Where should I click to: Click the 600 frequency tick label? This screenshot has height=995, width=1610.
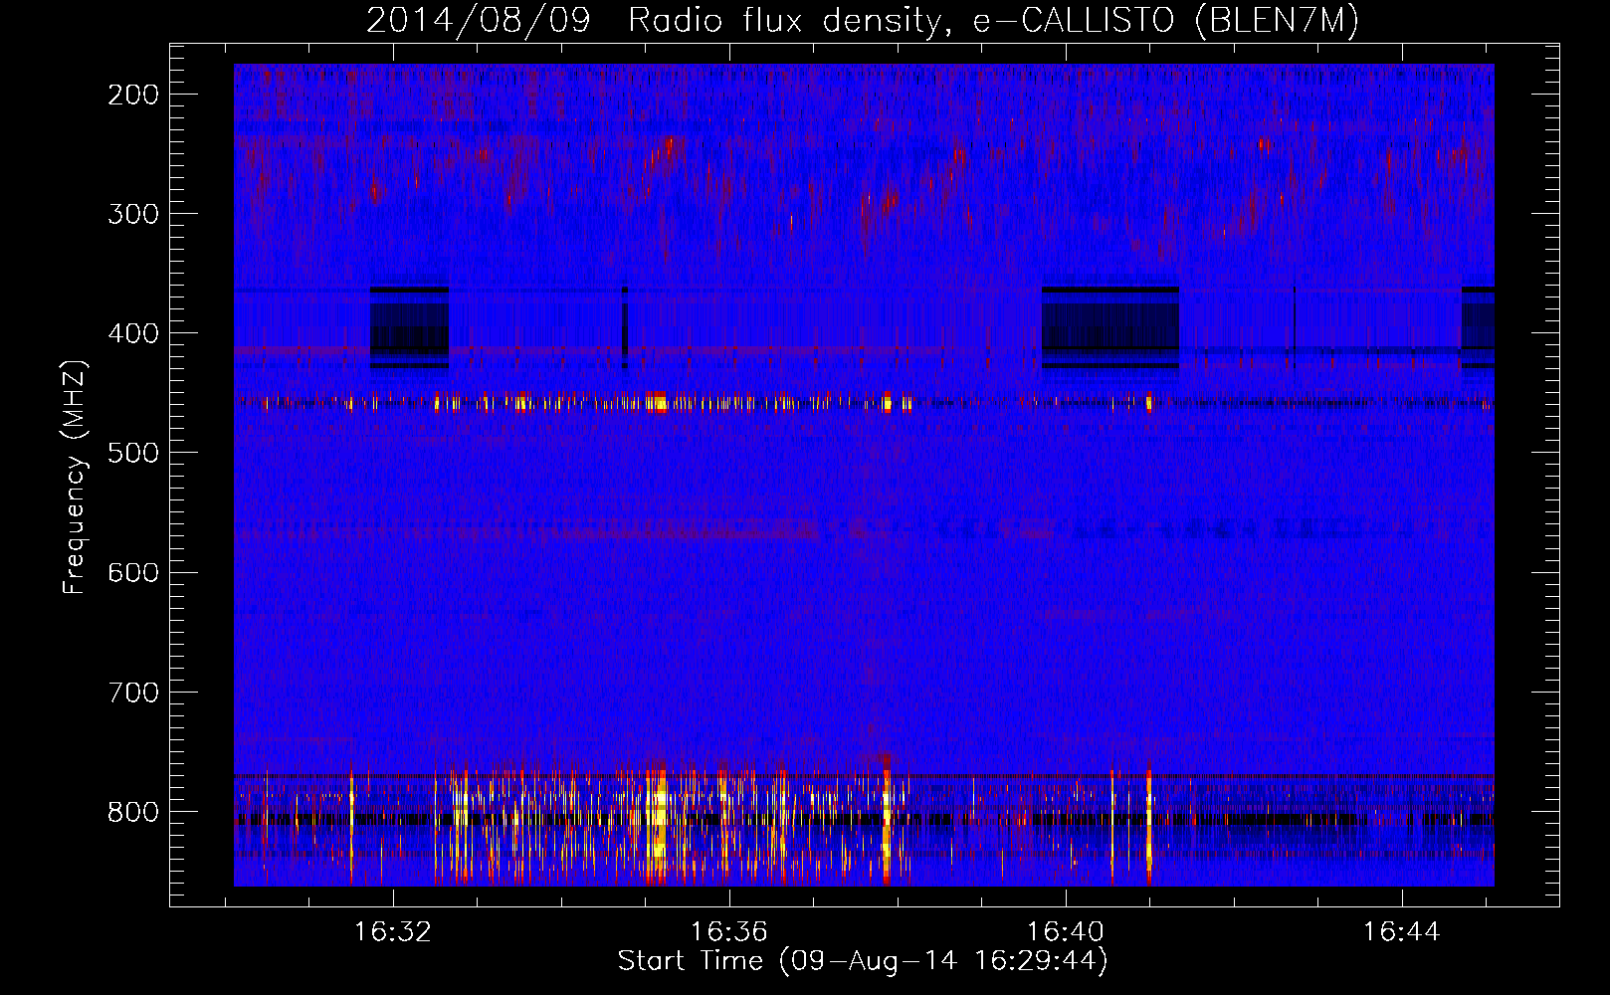[133, 572]
